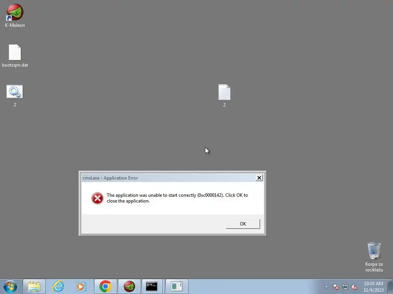
Task: Switch to K-Meleon browser in taskbar
Action: (x=129, y=286)
